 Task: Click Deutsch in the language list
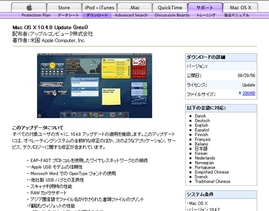pos(202,121)
